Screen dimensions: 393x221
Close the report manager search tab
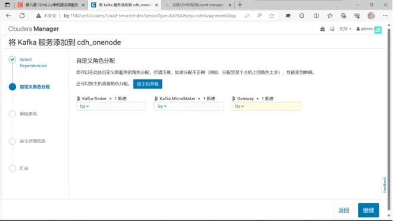click(230, 5)
